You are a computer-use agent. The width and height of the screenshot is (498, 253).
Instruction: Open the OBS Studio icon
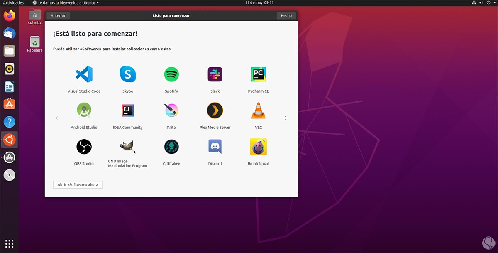click(84, 147)
